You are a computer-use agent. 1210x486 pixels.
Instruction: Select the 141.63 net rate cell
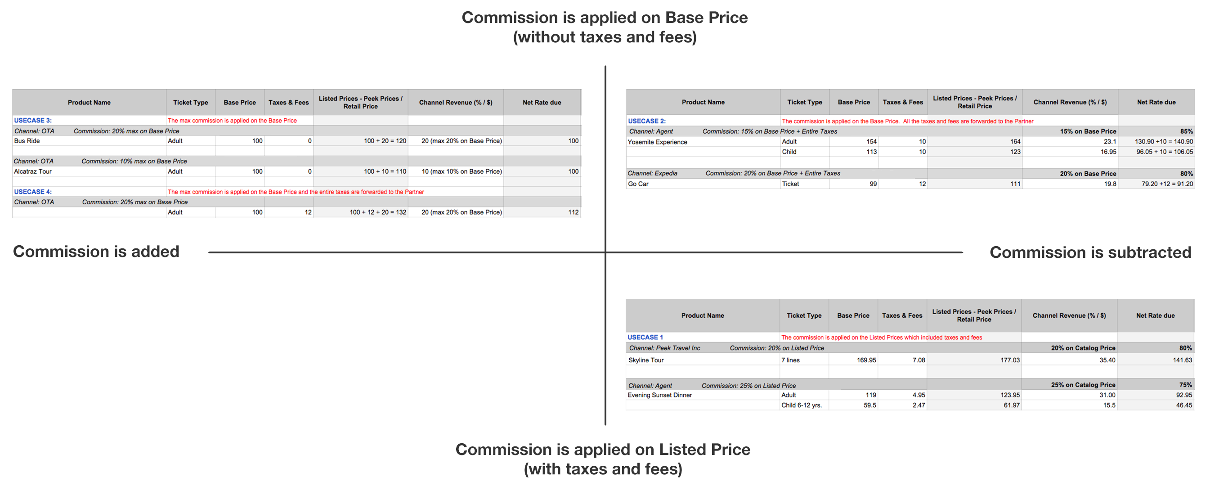[1155, 360]
